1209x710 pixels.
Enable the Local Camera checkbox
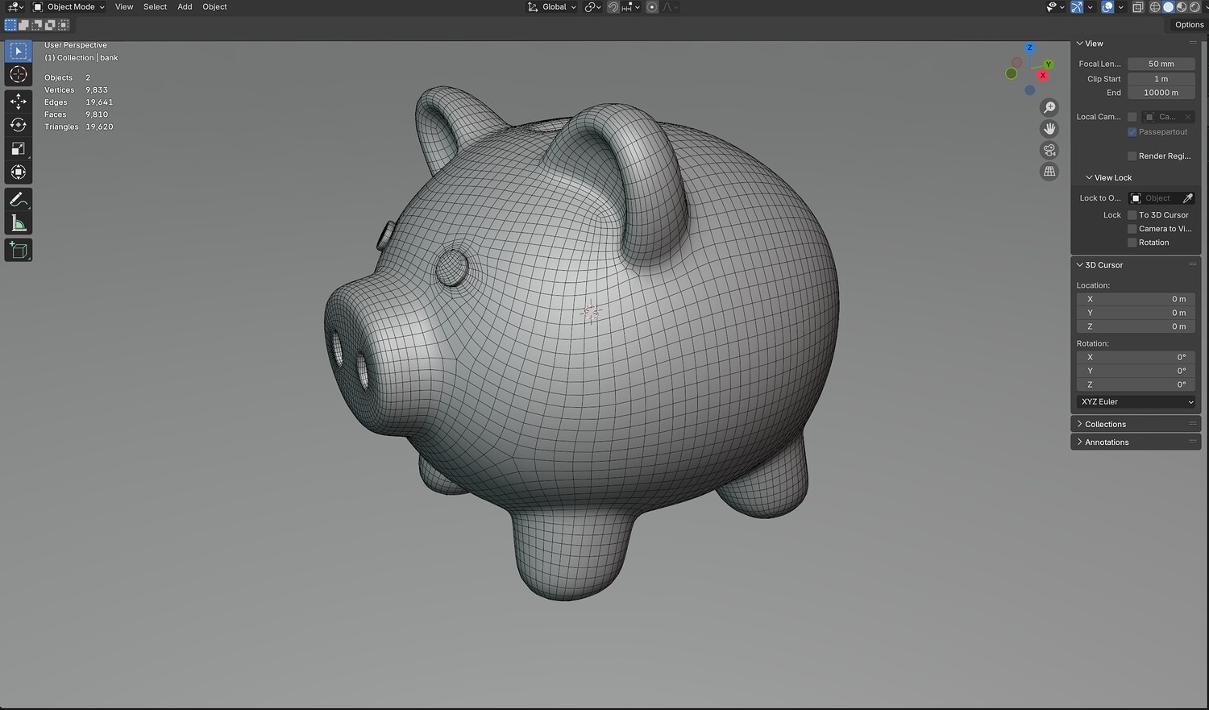click(x=1132, y=117)
